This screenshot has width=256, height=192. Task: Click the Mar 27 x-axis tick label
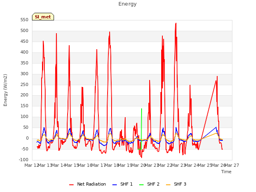(232, 165)
